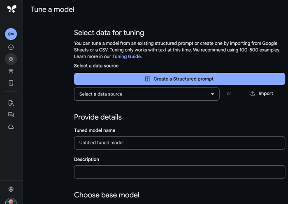Viewport: 288px width, 204px height.
Task: Open the API key sidebar icon
Action: pyautogui.click(x=11, y=34)
